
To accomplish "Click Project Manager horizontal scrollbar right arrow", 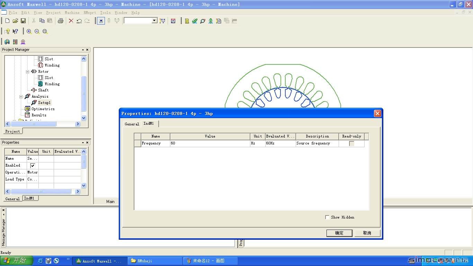I will click(78, 124).
